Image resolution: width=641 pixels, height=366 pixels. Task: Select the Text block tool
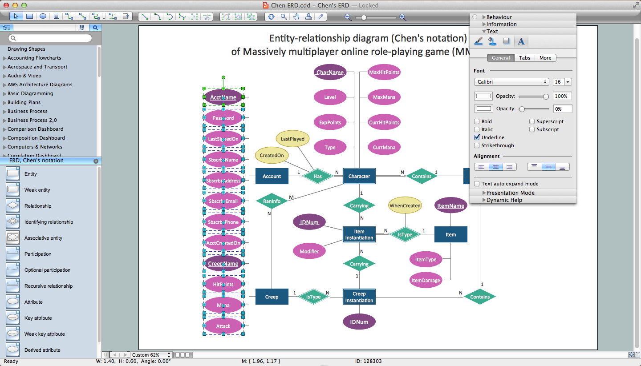point(56,16)
